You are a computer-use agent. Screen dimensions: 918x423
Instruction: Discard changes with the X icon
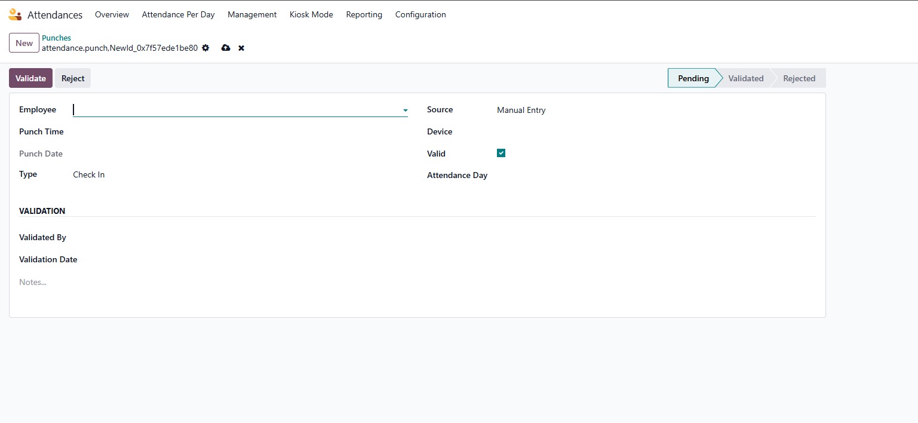coord(241,48)
